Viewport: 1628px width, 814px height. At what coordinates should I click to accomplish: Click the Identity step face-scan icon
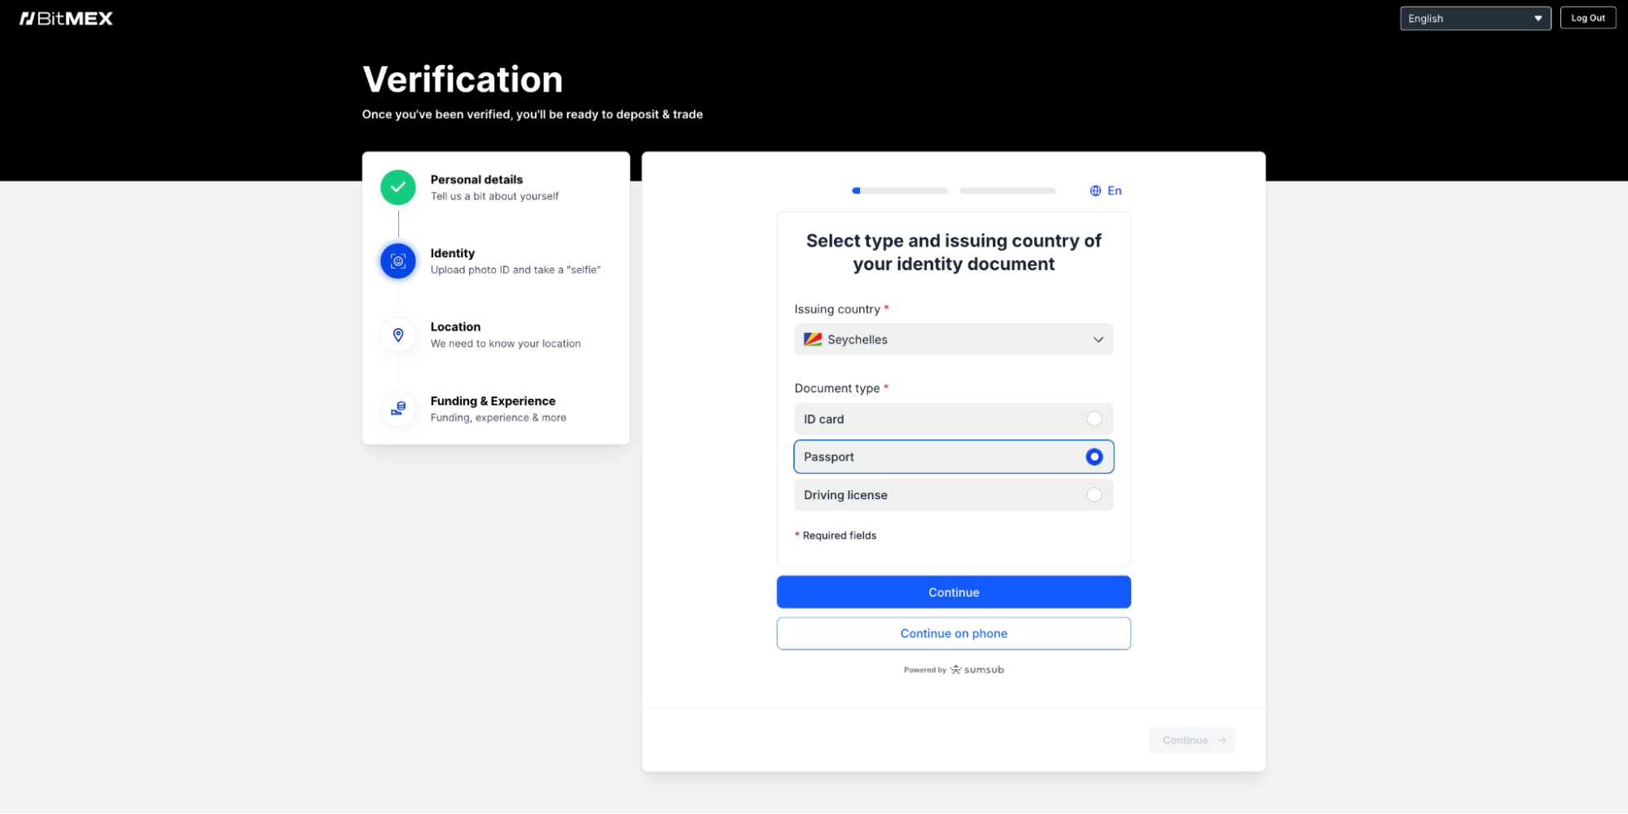click(398, 261)
